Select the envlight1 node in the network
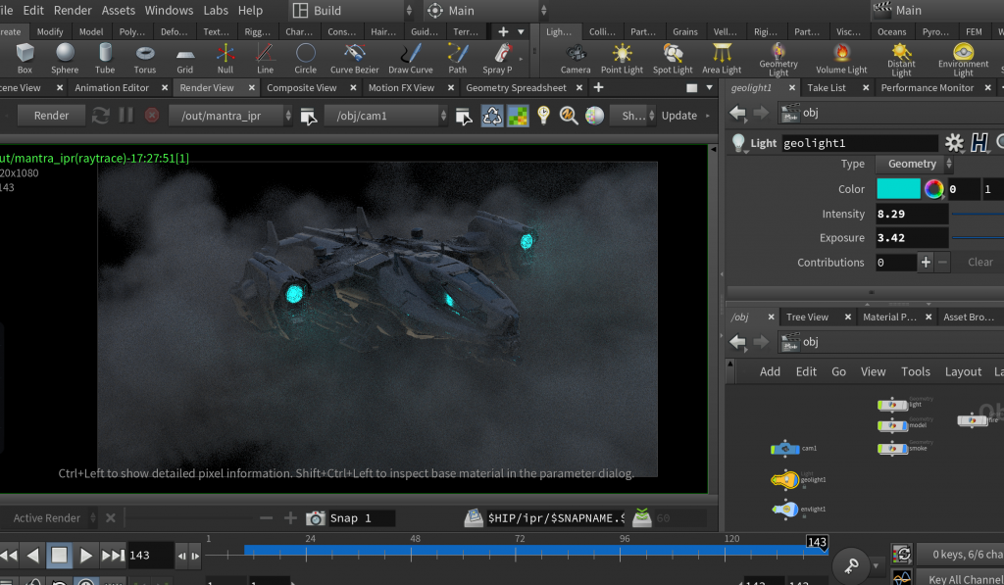The height and width of the screenshot is (585, 1004). point(785,510)
